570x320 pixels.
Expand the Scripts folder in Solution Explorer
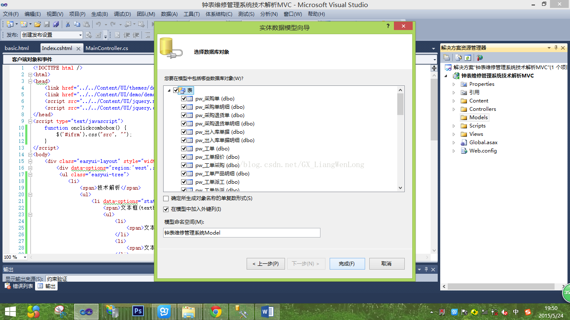click(454, 126)
